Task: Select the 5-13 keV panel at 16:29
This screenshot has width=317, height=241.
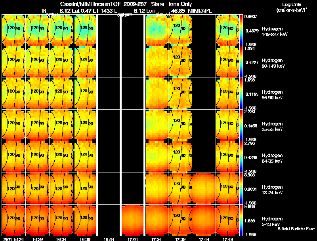Action: [x=37, y=220]
